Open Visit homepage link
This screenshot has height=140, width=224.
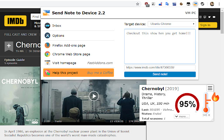coord(64,63)
